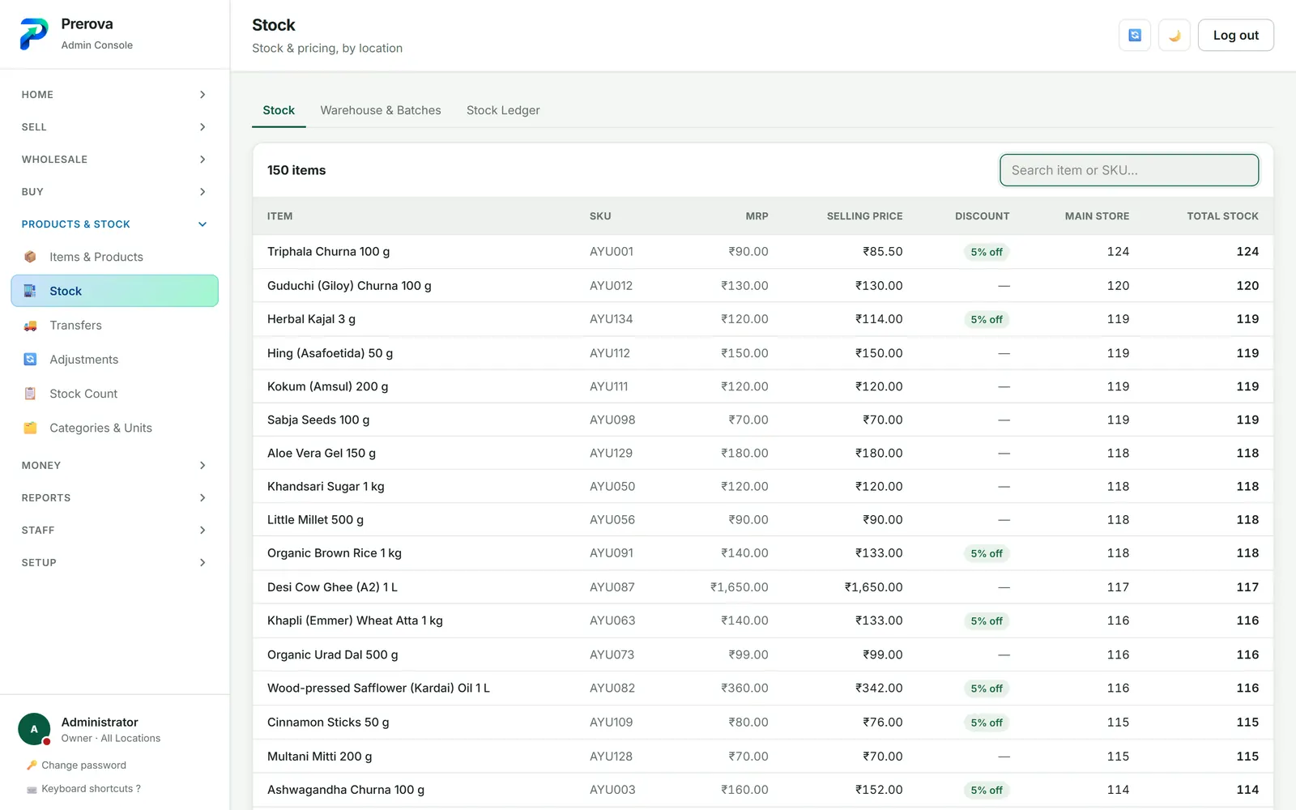The width and height of the screenshot is (1296, 810).
Task: Expand the HOME menu section
Action: pos(114,95)
